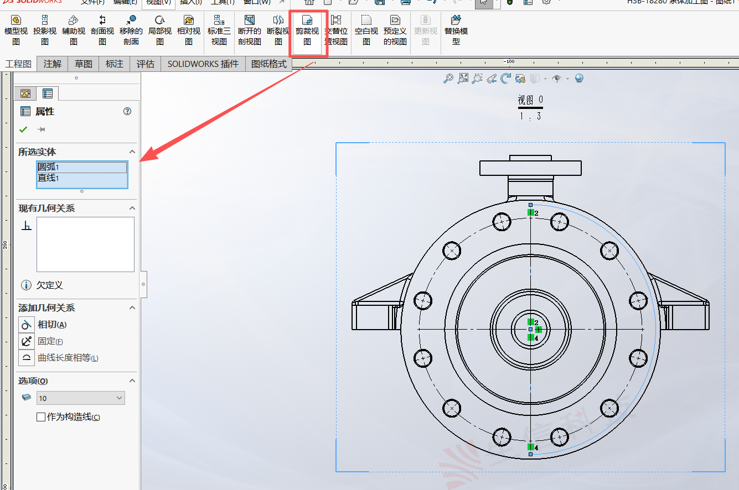
Task: Open the SOLIDWORKS 插件 tab
Action: 203,64
